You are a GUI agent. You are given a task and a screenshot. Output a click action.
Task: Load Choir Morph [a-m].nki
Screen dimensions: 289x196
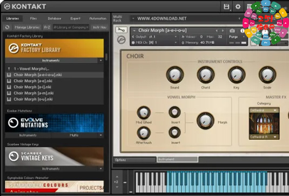[55, 93]
